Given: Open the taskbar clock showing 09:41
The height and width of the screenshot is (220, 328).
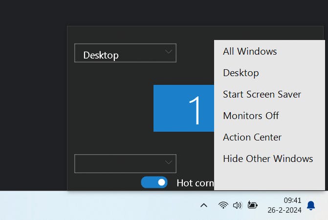Looking at the screenshot, I should click(292, 200).
